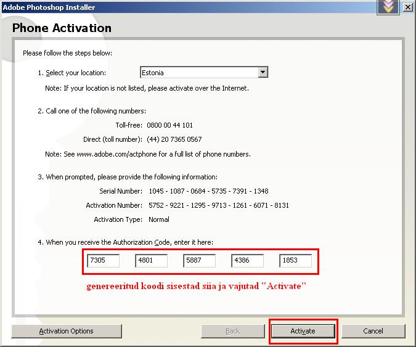The width and height of the screenshot is (416, 347).
Task: Click the 'When you receive the Authorization Code' label
Action: point(126,242)
